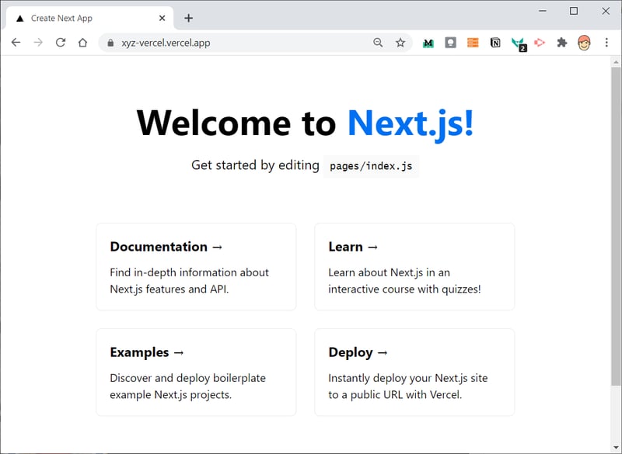Image resolution: width=622 pixels, height=454 pixels.
Task: Click the gray square profile extension icon
Action: pyautogui.click(x=450, y=43)
